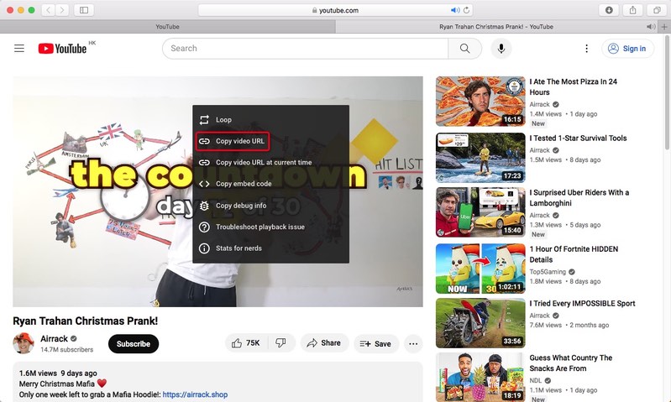This screenshot has width=671, height=402.
Task: Go forward with Safari forward arrow
Action: [62, 10]
